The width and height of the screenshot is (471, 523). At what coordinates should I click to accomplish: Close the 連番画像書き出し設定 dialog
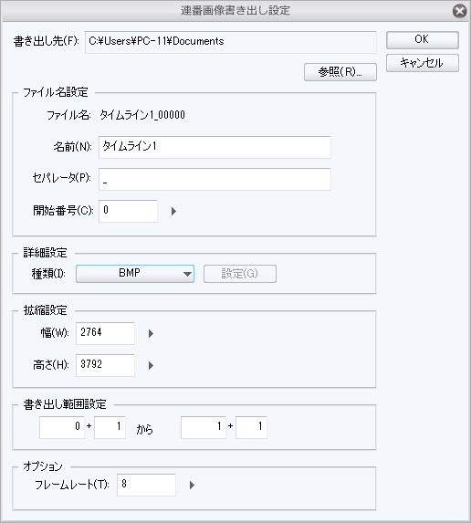click(x=460, y=11)
